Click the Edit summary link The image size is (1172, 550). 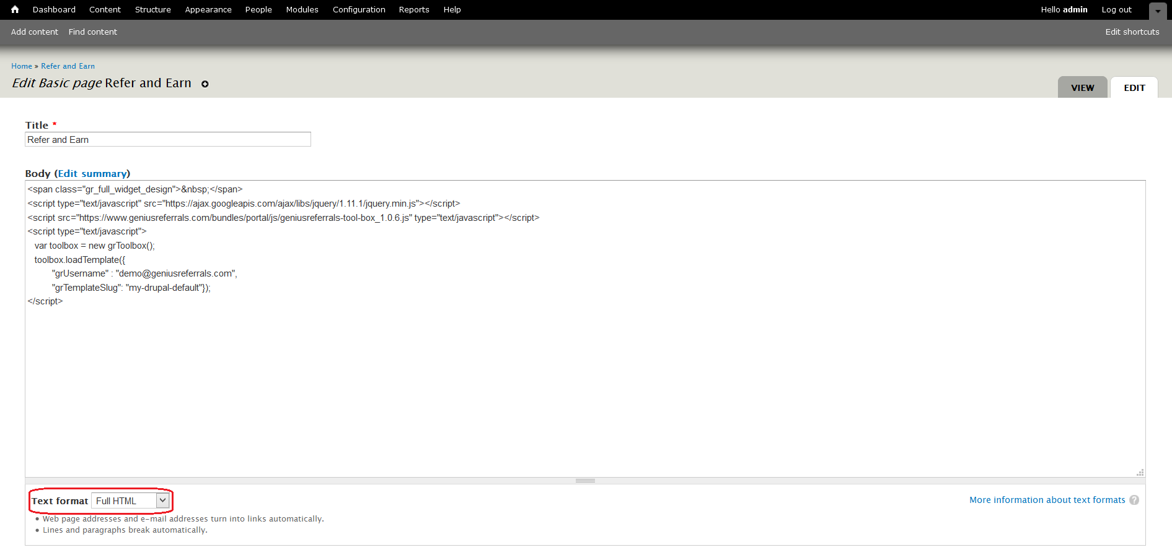92,174
